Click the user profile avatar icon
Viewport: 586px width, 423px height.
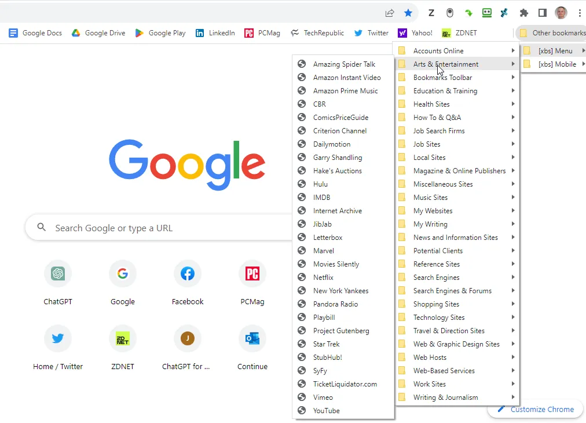561,13
